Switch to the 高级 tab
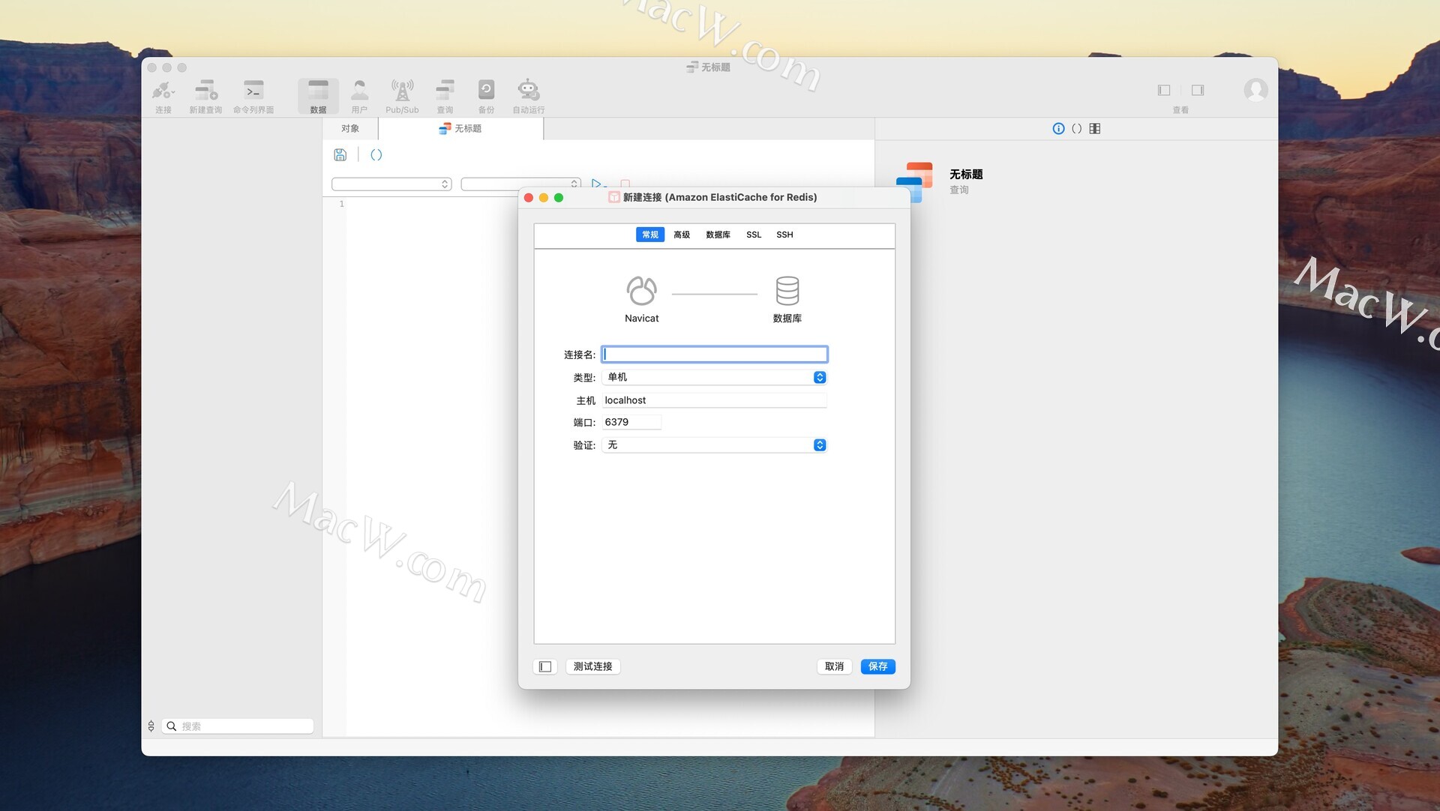Screen dimensions: 1440x811 681,235
